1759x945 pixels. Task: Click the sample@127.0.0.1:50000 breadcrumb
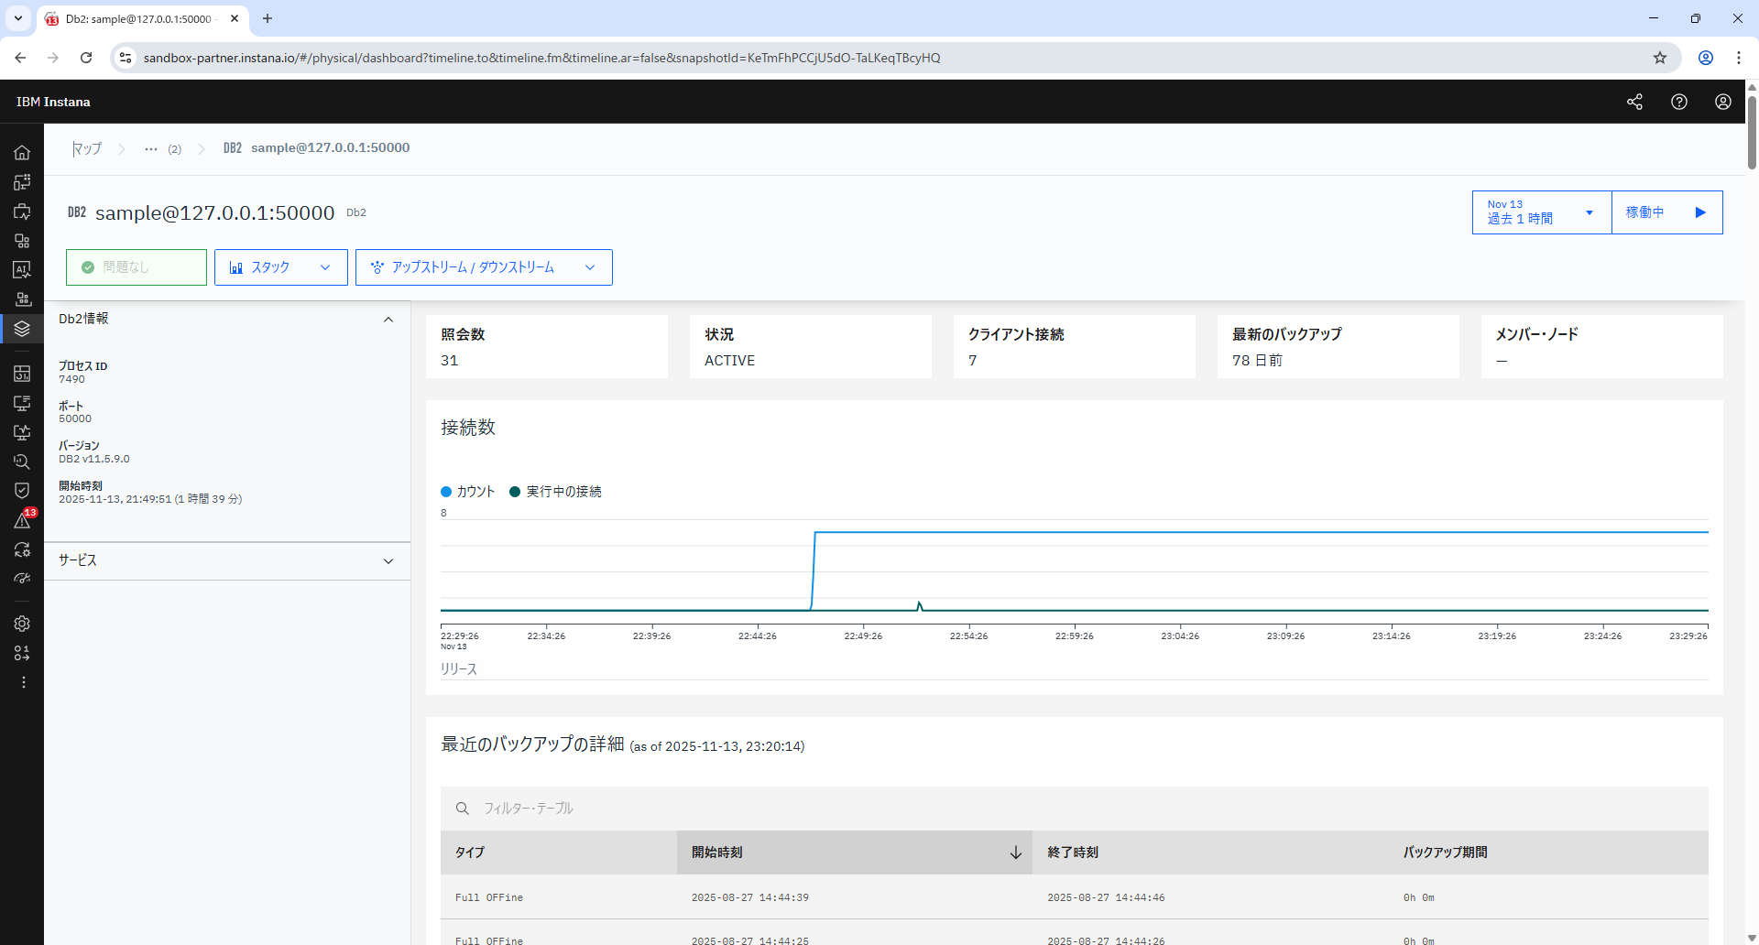[330, 147]
